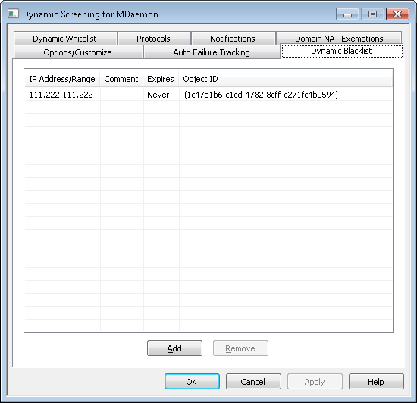Screen dimensions: 417x403
Task: Switch to Auth Failure Tracking tab
Action: (212, 52)
